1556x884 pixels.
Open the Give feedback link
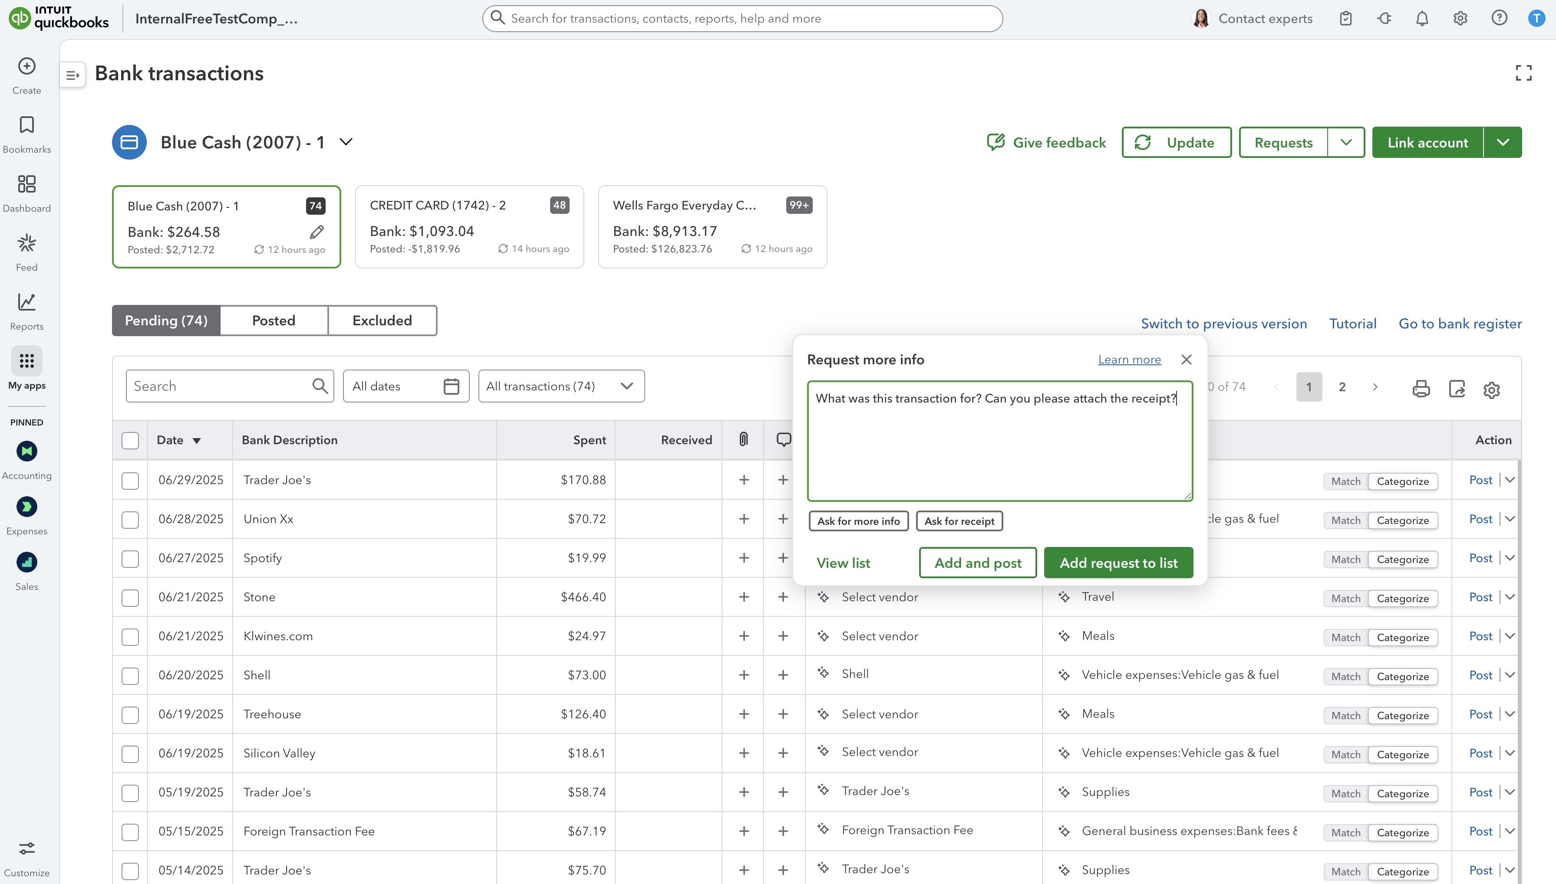1046,143
